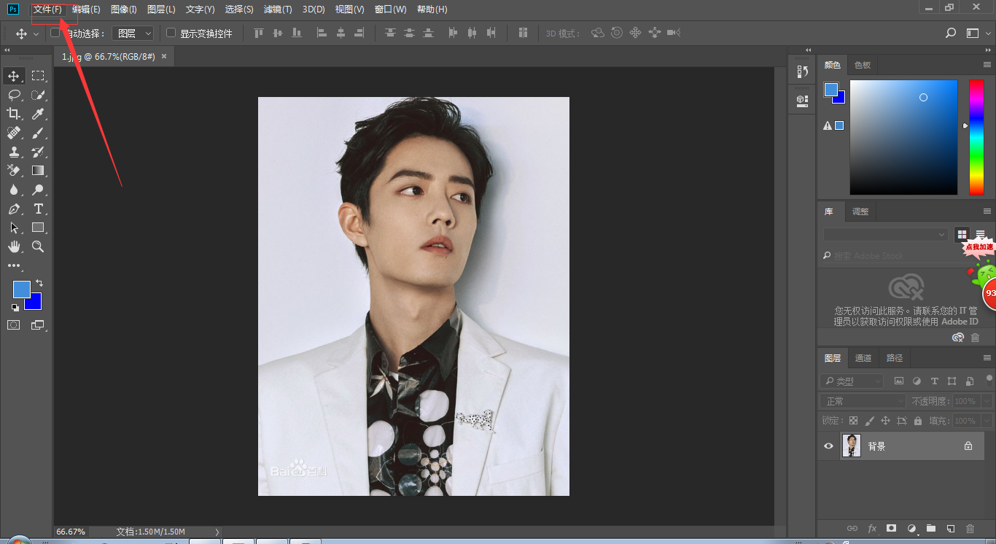Screen dimensions: 996x544
Task: Click the foreground color swatch in toolbar
Action: (x=20, y=288)
